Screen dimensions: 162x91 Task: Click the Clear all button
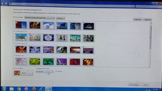click(147, 19)
